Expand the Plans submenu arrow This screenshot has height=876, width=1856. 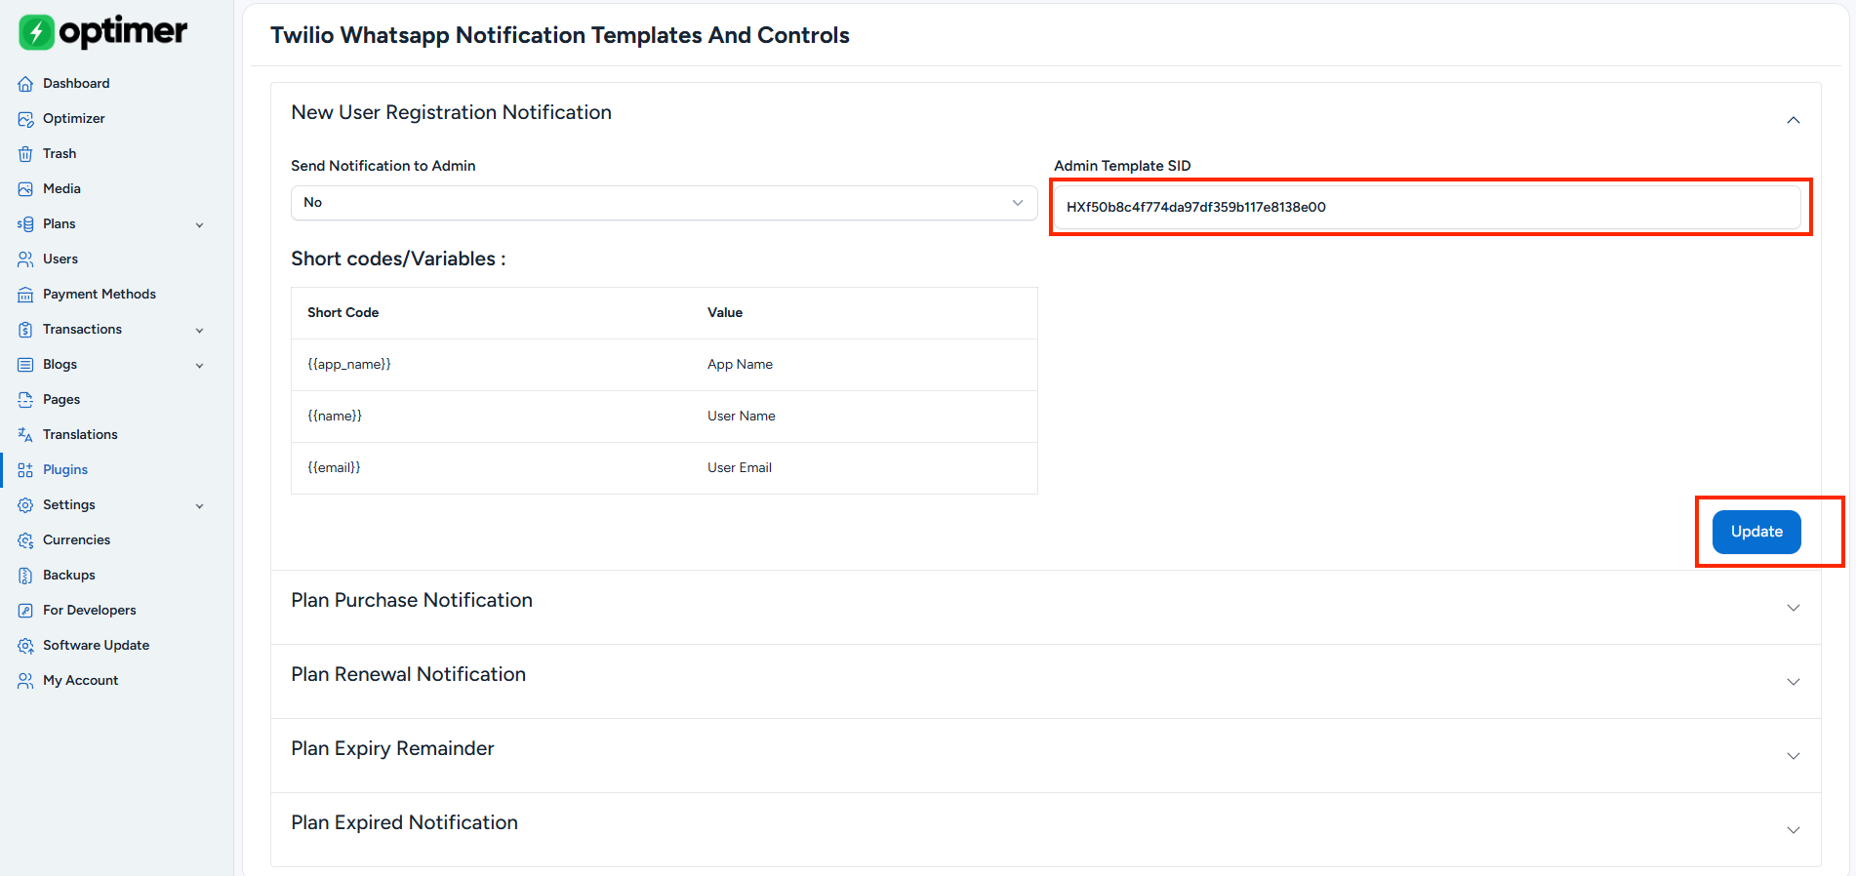200,225
